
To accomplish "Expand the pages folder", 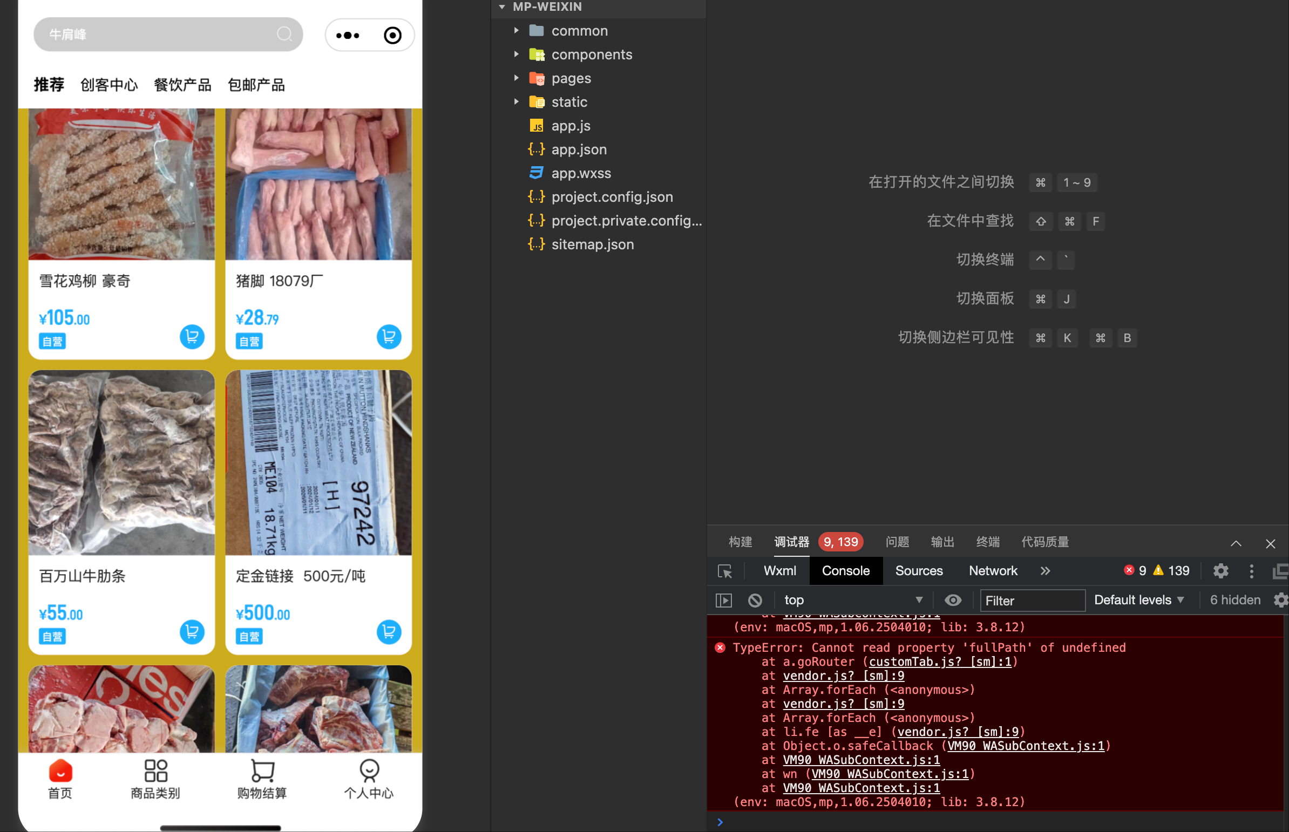I will coord(516,78).
